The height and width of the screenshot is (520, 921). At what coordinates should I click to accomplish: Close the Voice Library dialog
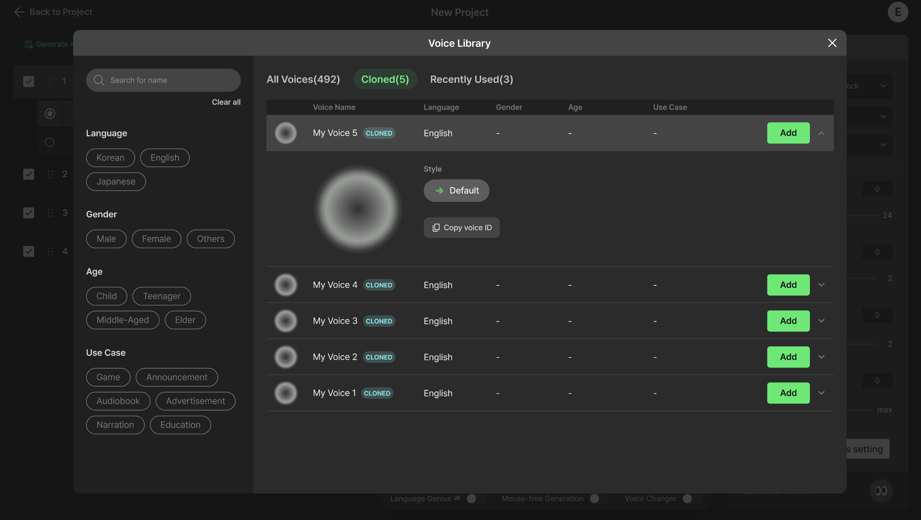[832, 43]
